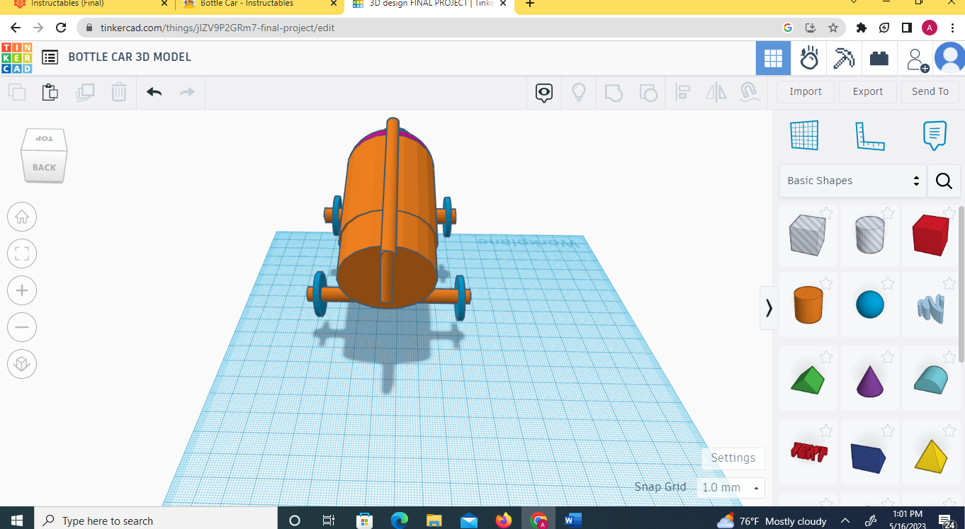Favorite the orange Cylinder shape star
The width and height of the screenshot is (965, 529).
[x=826, y=284]
